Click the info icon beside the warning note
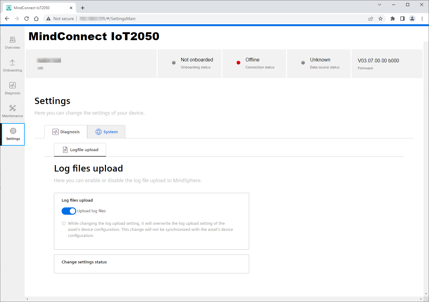Image resolution: width=429 pixels, height=302 pixels. click(64, 223)
